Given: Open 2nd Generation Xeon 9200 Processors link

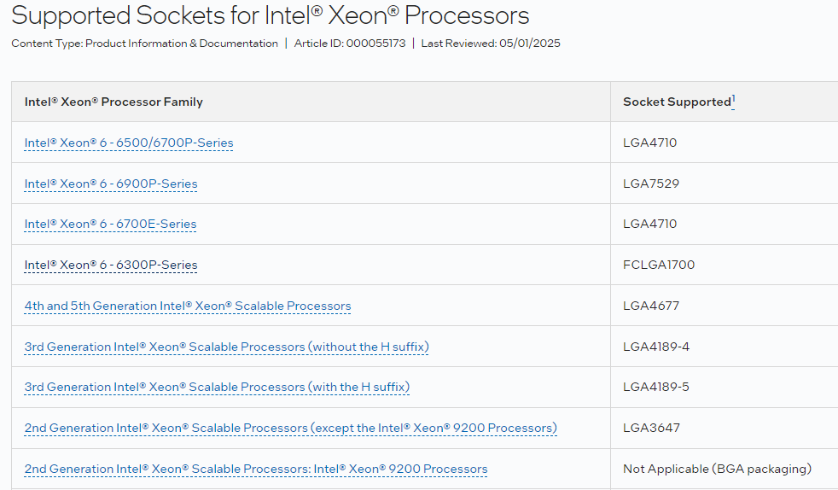Looking at the screenshot, I should (256, 469).
